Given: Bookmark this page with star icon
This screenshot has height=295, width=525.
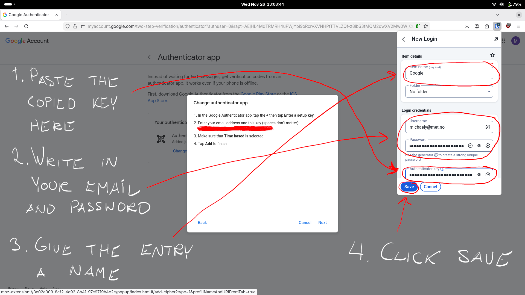Looking at the screenshot, I should (x=426, y=26).
